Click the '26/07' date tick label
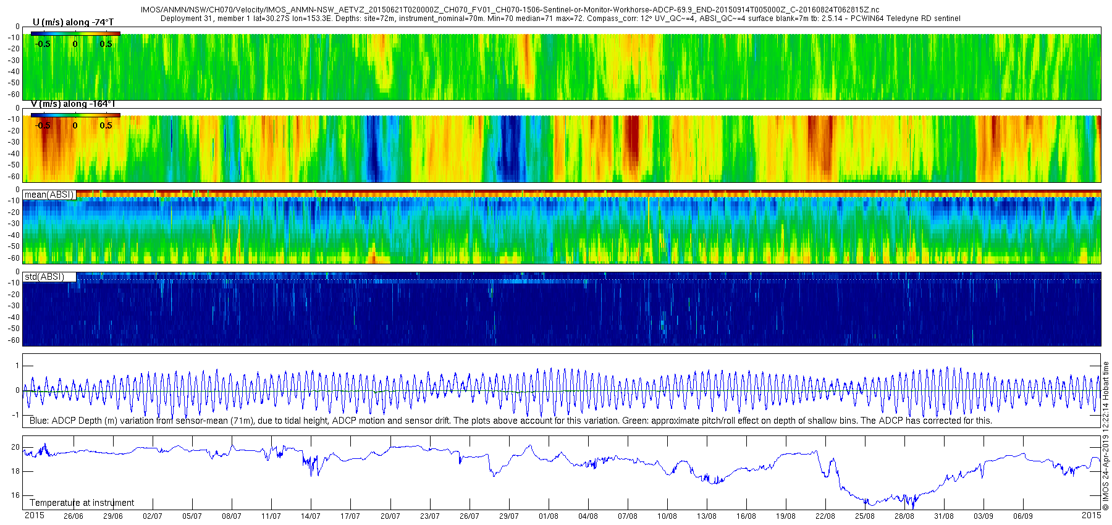Image resolution: width=1112 pixels, height=525 pixels. pyautogui.click(x=469, y=516)
